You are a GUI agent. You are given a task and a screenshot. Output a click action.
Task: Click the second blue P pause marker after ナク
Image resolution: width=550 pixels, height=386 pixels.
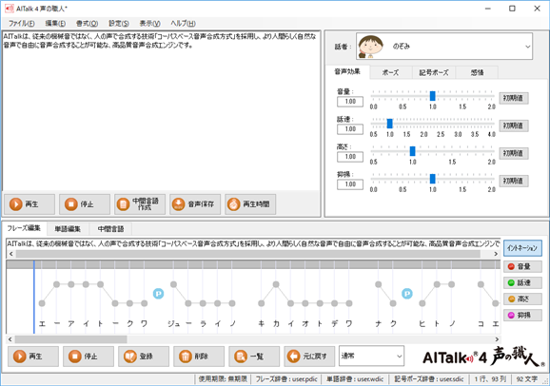pos(407,294)
